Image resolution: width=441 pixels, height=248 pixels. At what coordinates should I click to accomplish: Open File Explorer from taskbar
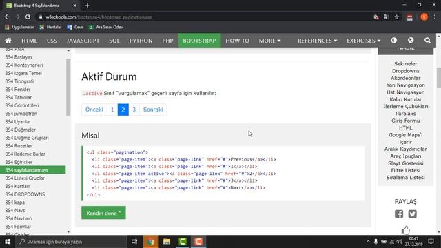[x=167, y=242]
